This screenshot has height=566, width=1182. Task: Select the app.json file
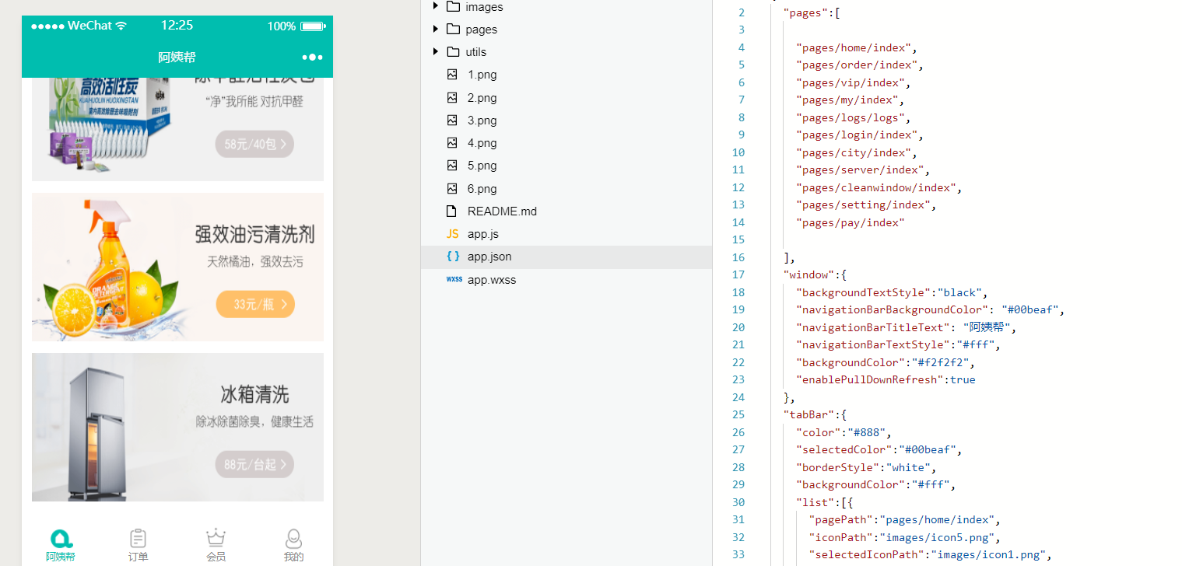click(x=489, y=257)
